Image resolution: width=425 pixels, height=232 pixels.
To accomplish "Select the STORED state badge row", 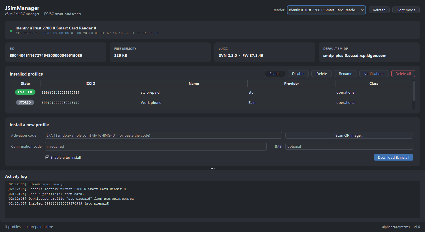I will (x=25, y=102).
